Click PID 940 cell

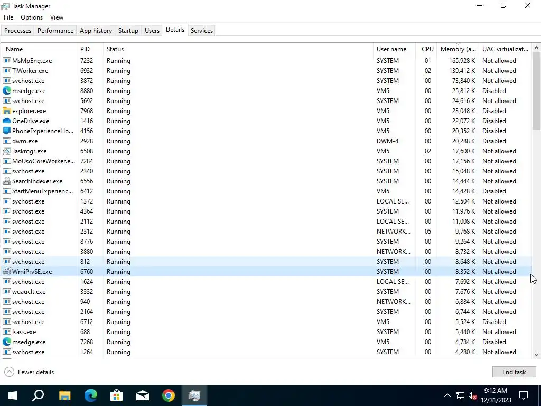pyautogui.click(x=85, y=302)
